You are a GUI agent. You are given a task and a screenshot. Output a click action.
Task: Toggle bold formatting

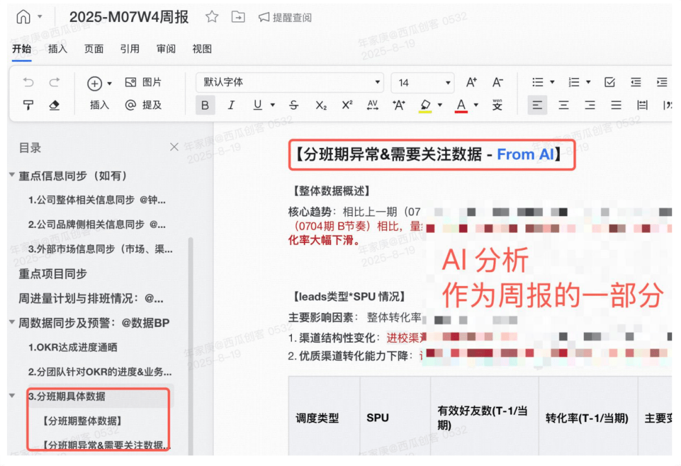205,105
